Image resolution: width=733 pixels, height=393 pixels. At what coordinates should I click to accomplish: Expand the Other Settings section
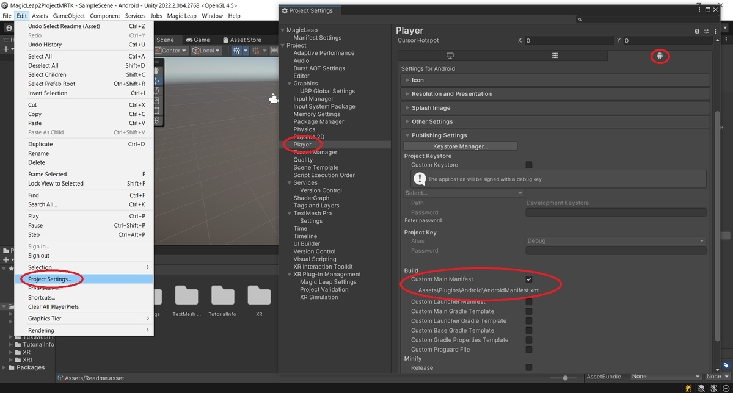555,122
